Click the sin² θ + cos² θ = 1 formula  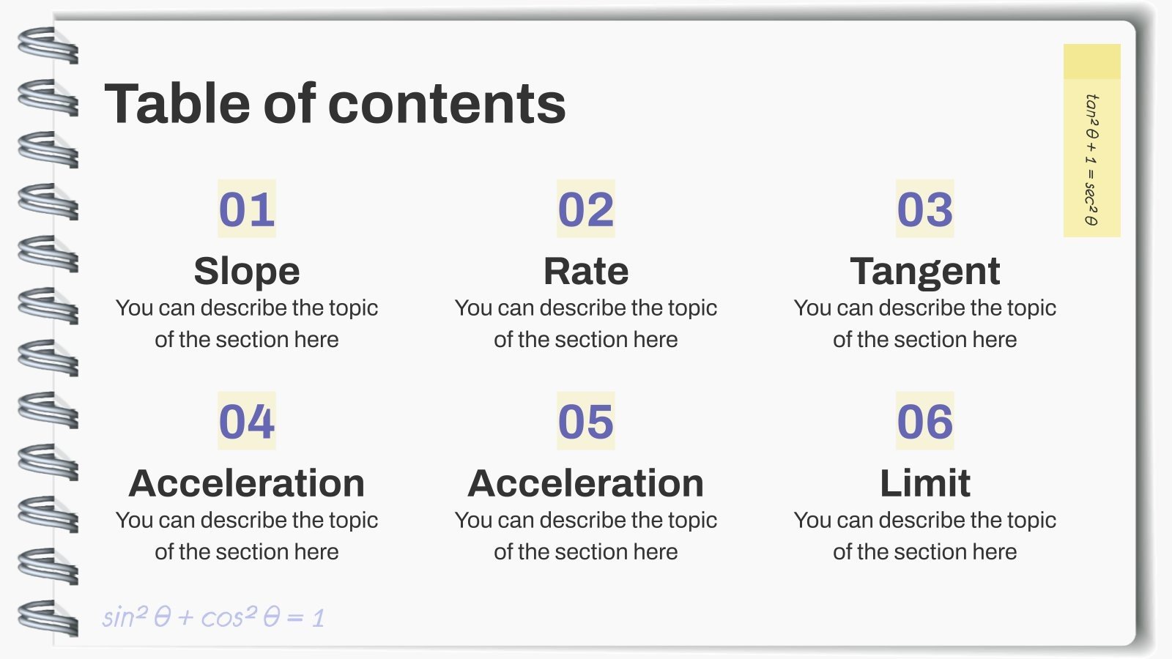[213, 617]
